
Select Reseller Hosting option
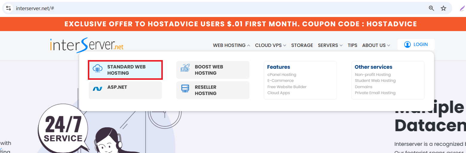pyautogui.click(x=213, y=90)
